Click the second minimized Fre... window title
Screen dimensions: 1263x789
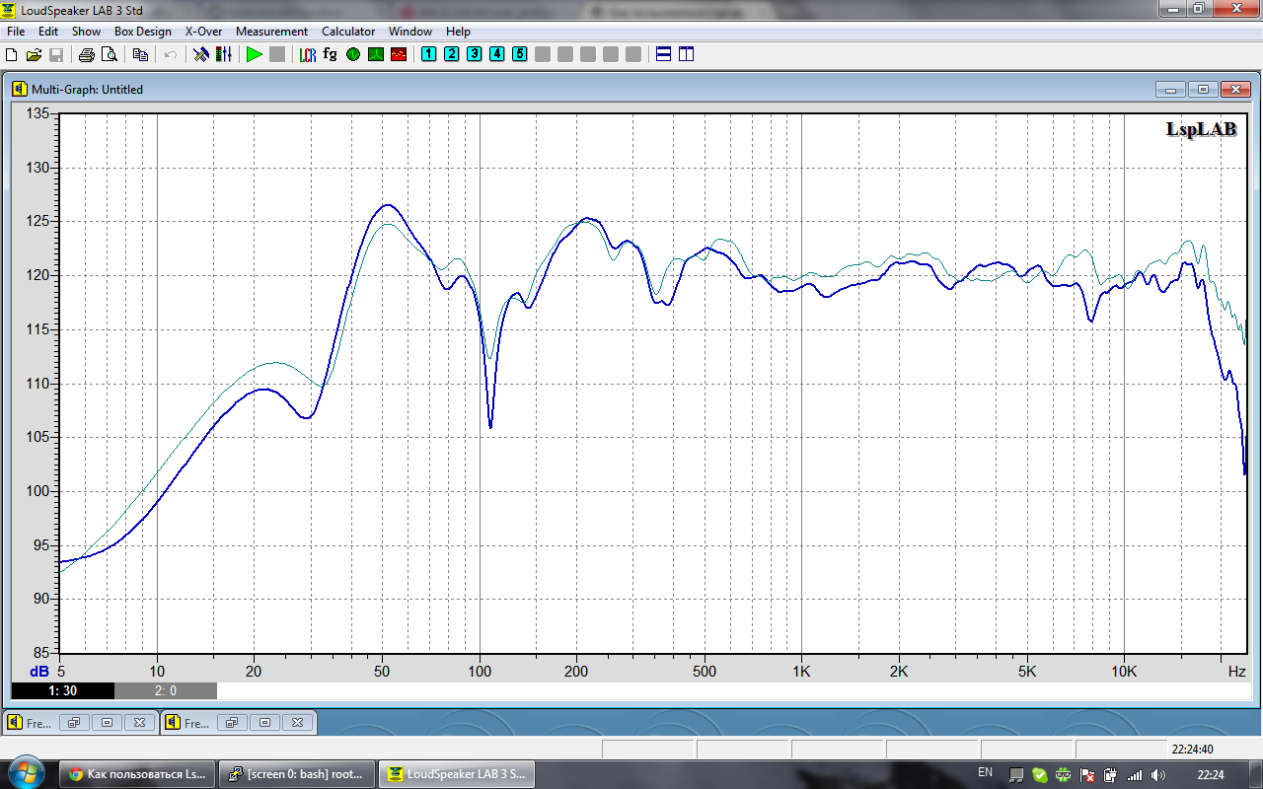coord(196,723)
